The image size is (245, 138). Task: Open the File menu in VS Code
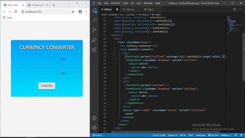tap(100, 3)
